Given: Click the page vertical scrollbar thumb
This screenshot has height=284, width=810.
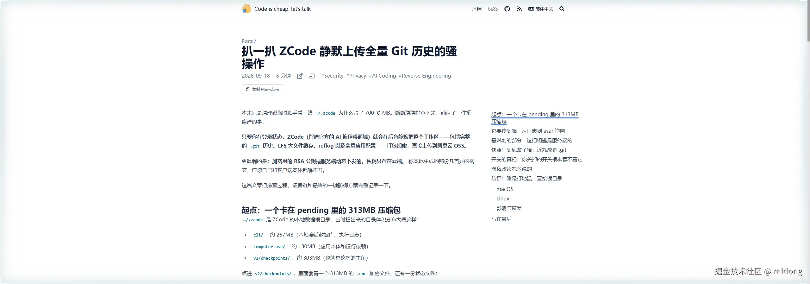Looking at the screenshot, I should point(808,21).
